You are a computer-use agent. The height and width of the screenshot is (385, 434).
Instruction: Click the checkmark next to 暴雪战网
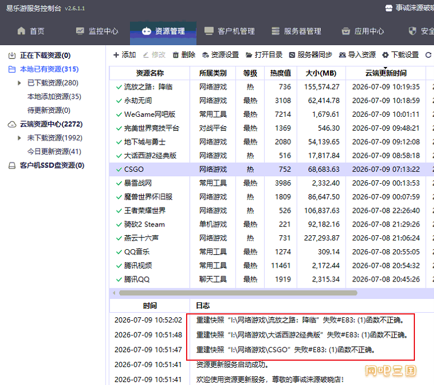coord(119,183)
